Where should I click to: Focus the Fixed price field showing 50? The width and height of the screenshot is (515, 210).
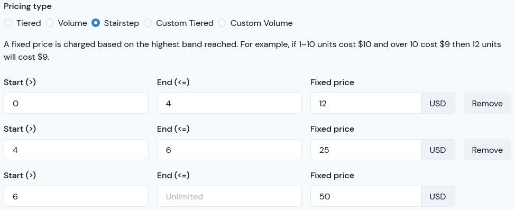click(365, 197)
